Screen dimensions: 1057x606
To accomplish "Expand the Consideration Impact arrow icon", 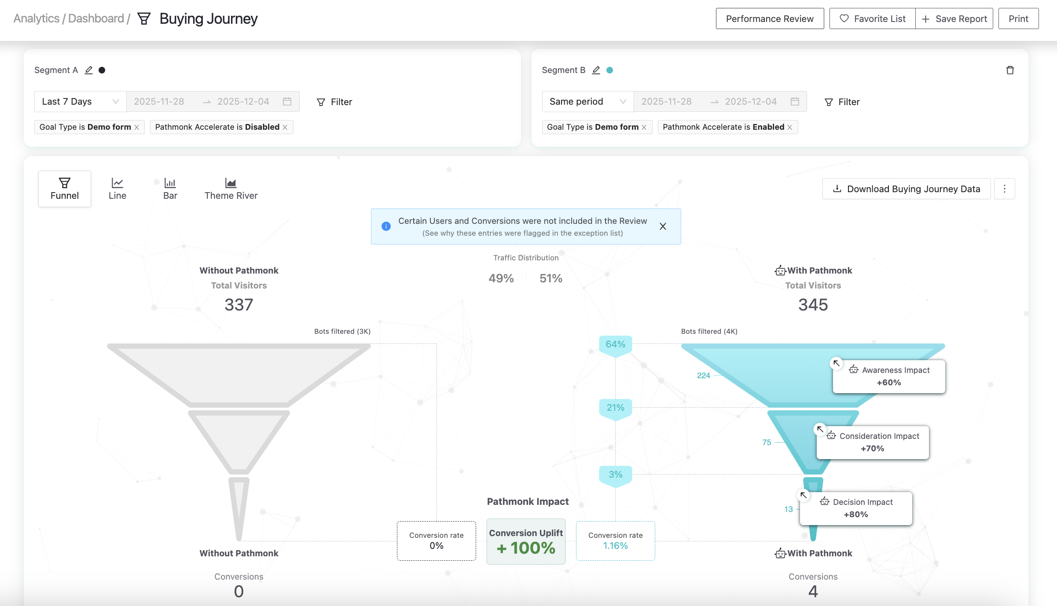I will coord(820,429).
